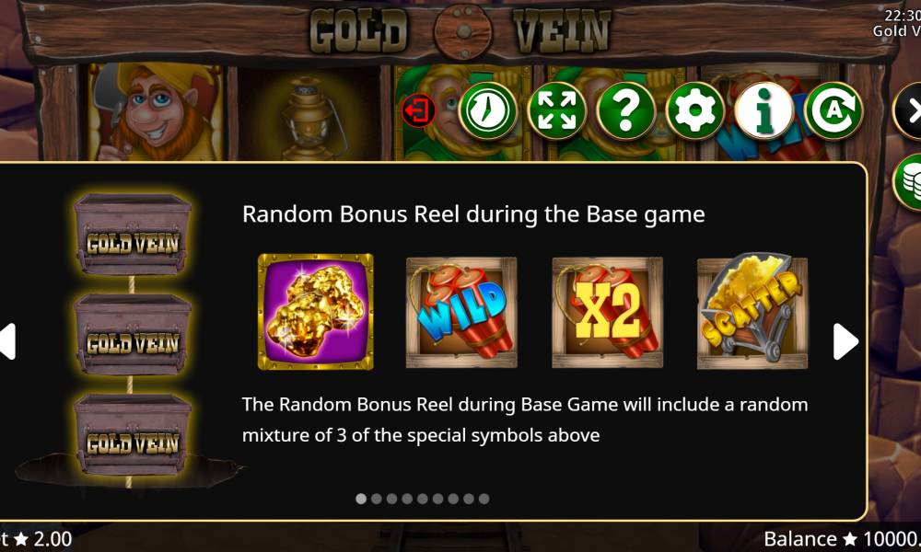Select the first pagination dot
921x552 pixels.
click(361, 499)
